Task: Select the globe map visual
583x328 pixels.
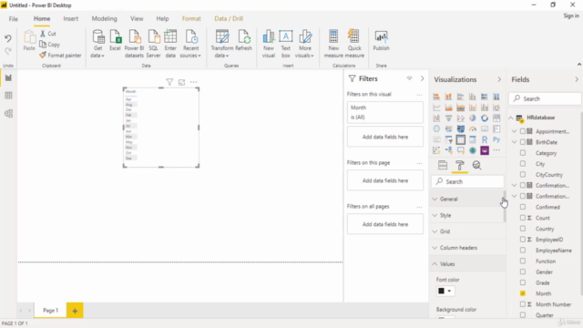Action: (x=436, y=129)
